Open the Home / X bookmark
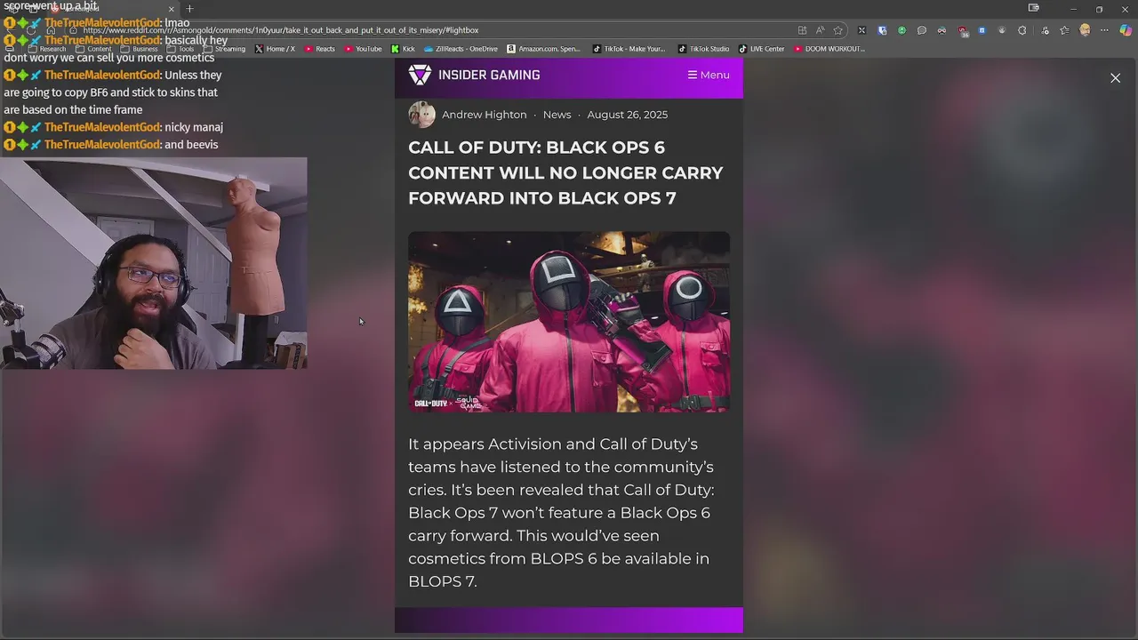 pyautogui.click(x=275, y=49)
